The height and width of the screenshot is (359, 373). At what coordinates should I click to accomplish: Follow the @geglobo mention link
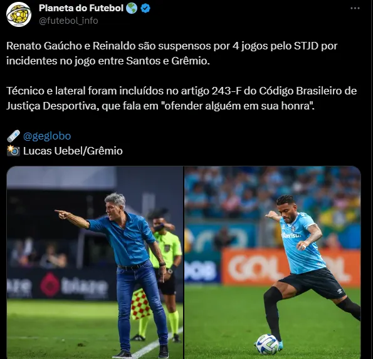[47, 136]
